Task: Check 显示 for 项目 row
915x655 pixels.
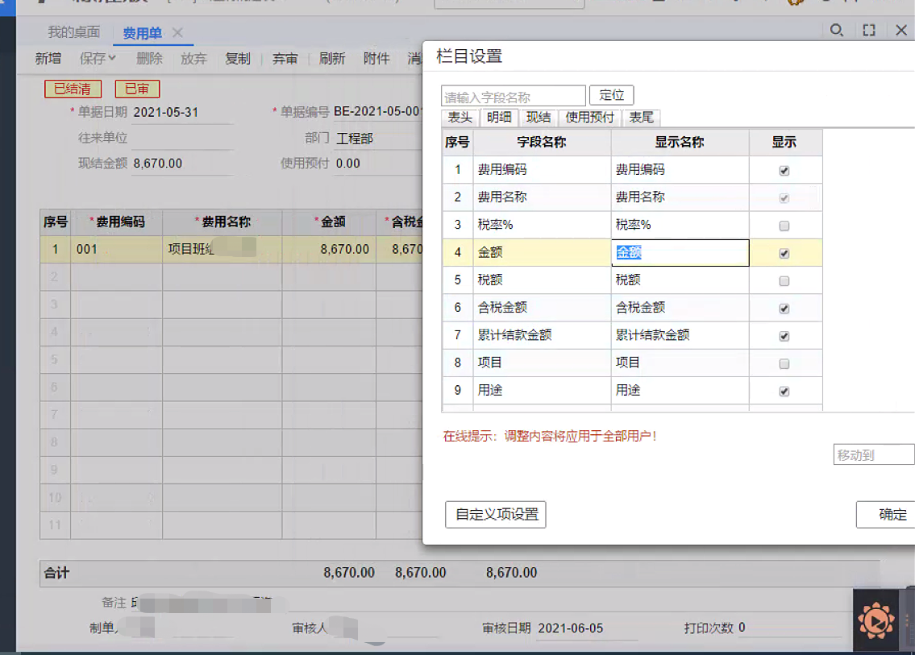Action: point(784,364)
